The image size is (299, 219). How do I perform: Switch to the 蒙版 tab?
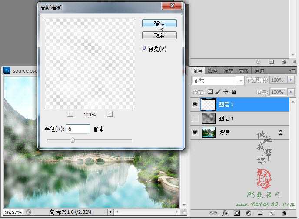point(243,71)
